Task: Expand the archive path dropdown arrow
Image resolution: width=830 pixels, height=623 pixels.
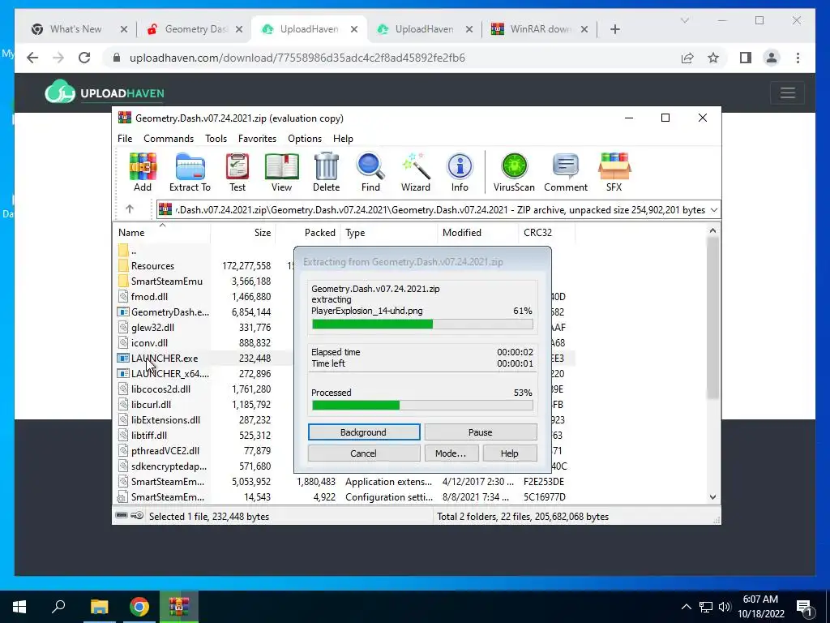Action: 713,210
